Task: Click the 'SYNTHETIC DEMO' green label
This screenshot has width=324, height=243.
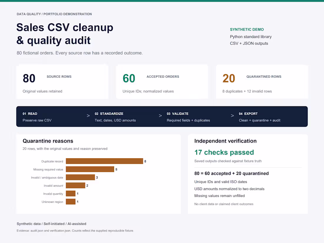Action: pyautogui.click(x=247, y=29)
